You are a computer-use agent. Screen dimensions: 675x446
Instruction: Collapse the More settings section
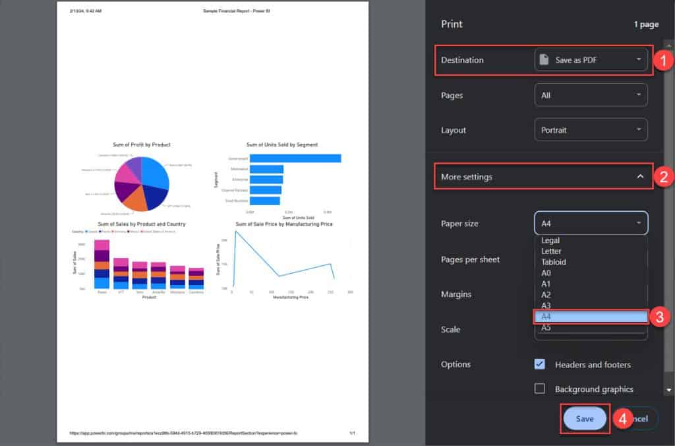[543, 176]
